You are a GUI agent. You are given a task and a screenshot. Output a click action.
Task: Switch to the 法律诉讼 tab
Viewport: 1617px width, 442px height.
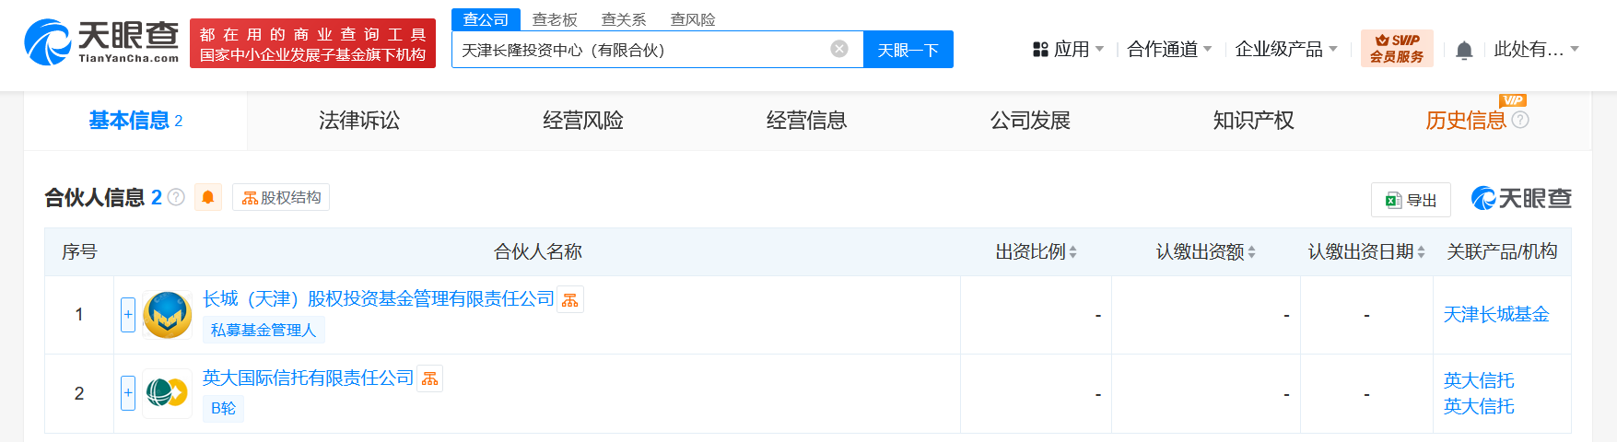(x=359, y=121)
